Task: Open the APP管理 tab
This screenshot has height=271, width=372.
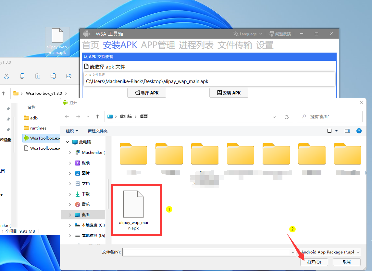Action: click(158, 45)
